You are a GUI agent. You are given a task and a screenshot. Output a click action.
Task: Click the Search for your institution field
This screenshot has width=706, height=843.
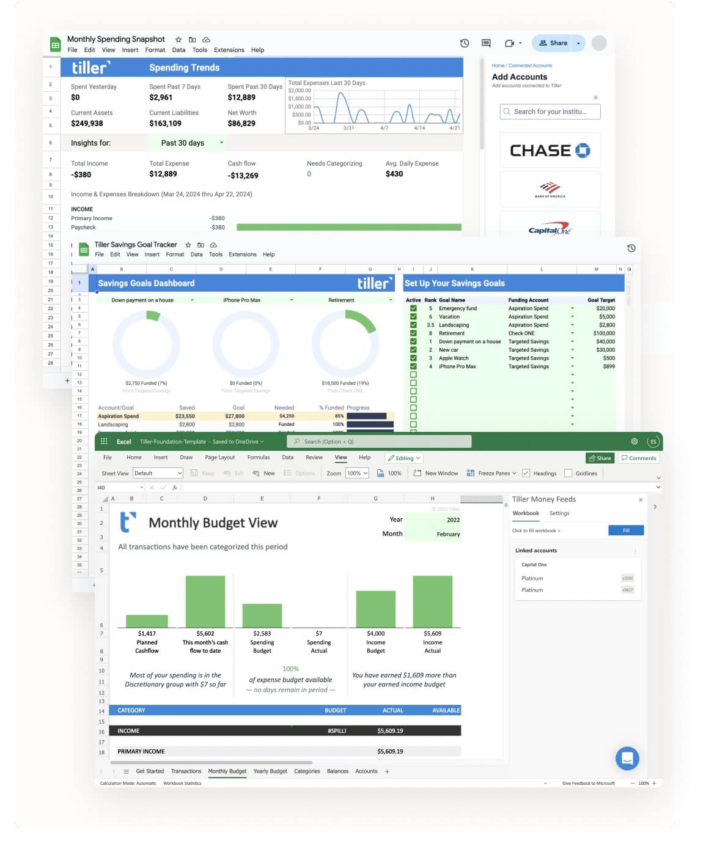550,111
